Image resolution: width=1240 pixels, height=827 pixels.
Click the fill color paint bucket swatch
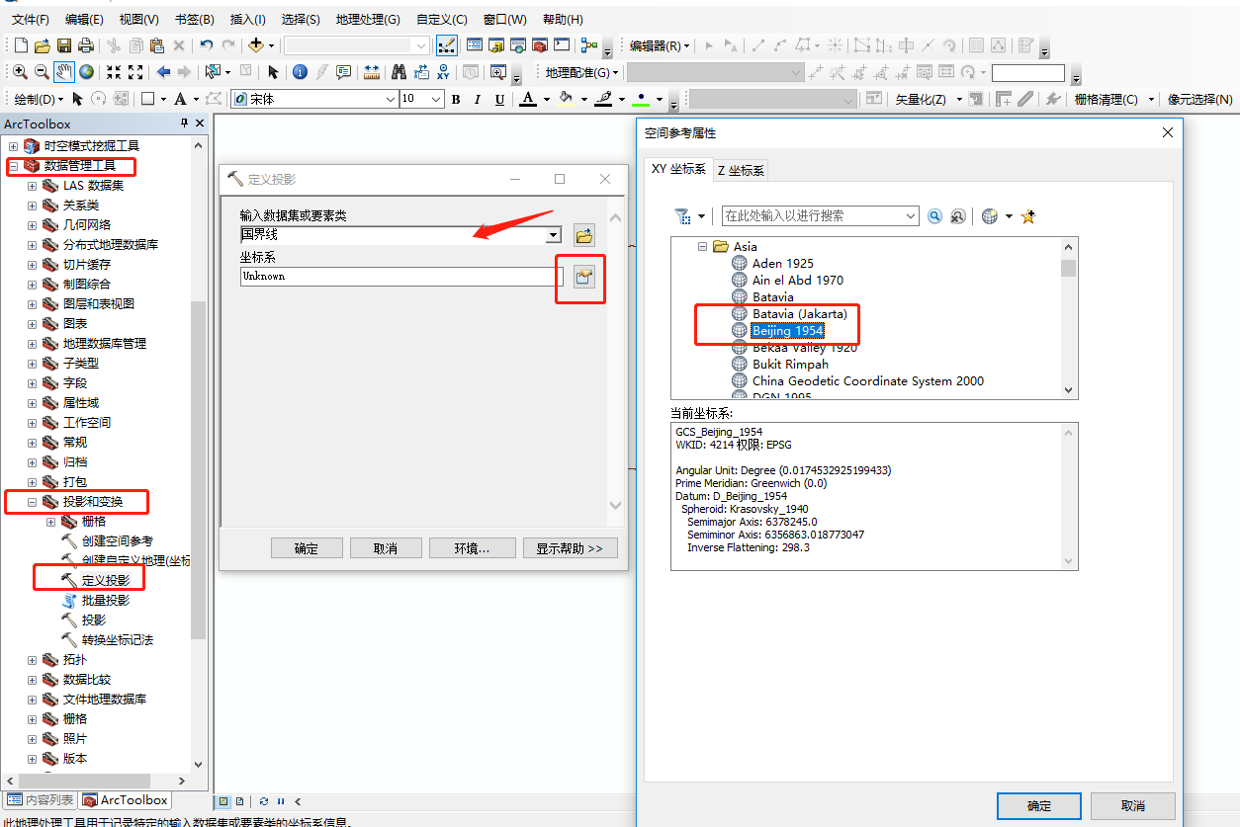(566, 99)
